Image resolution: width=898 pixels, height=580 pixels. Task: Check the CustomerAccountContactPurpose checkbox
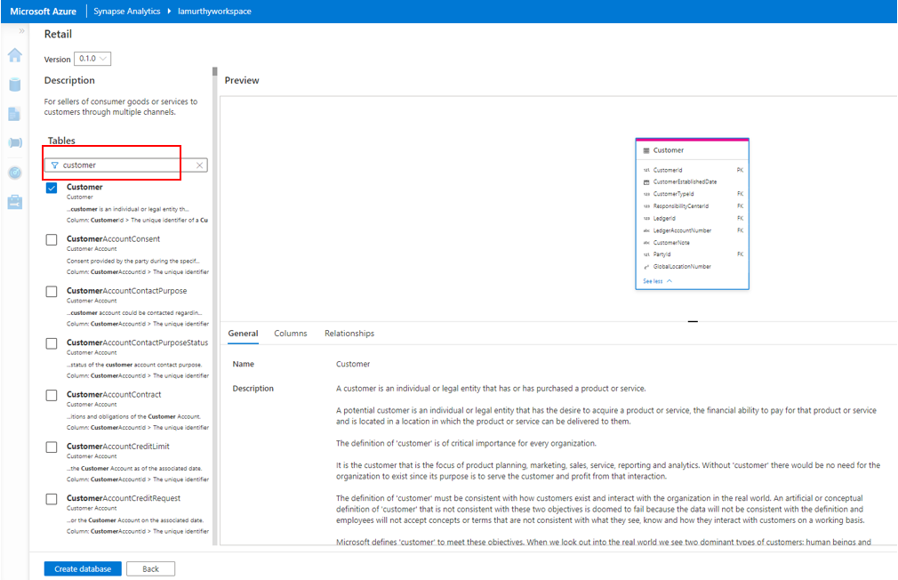52,292
